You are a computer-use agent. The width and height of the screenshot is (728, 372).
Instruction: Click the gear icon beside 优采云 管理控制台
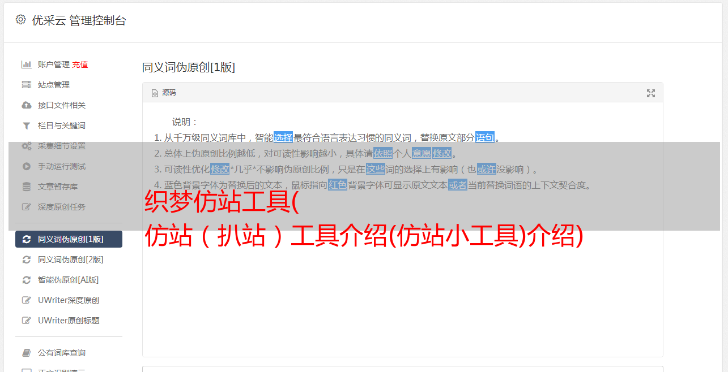click(21, 20)
